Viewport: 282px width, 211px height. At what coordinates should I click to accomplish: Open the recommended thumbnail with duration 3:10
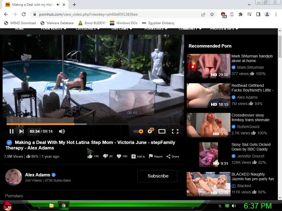click(x=208, y=125)
